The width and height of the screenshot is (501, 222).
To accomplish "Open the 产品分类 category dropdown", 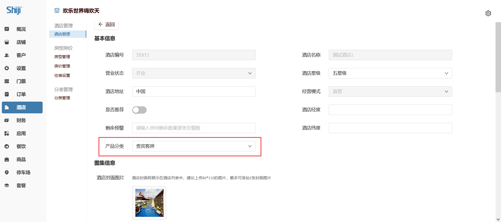I will (x=194, y=146).
